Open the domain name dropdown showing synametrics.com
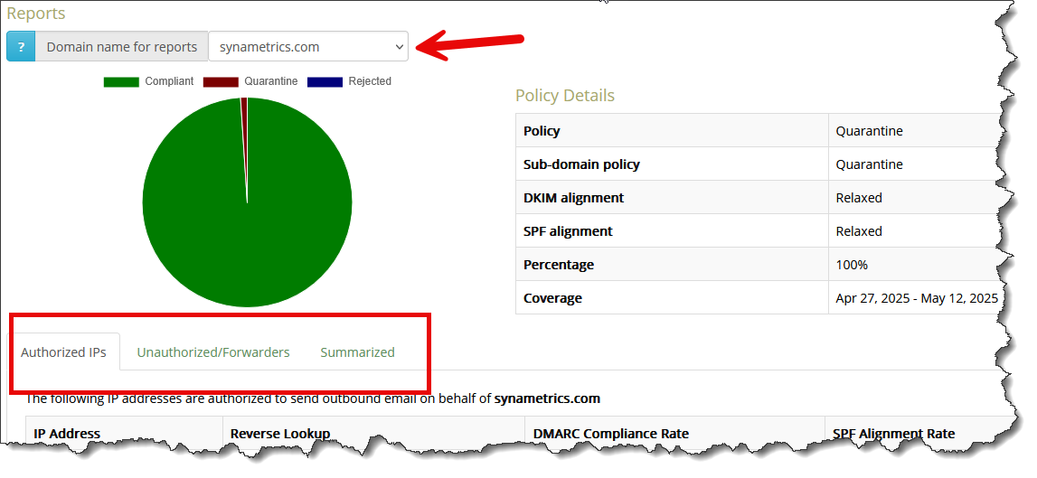 click(308, 47)
